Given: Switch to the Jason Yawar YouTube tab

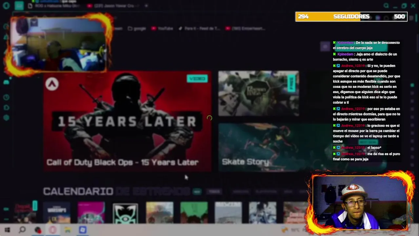Looking at the screenshot, I should 113,6.
